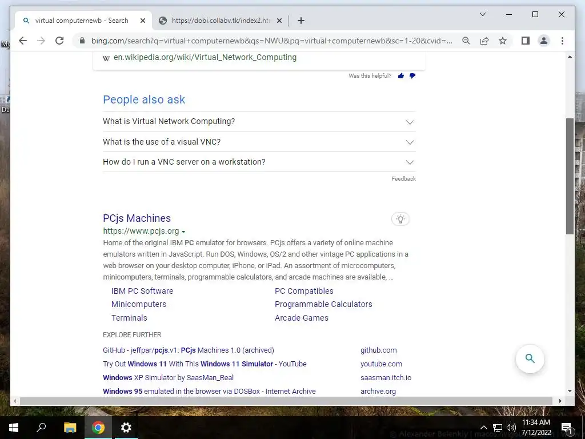Open the pcjs.org URL dropdown arrow
This screenshot has width=585, height=439.
click(183, 232)
